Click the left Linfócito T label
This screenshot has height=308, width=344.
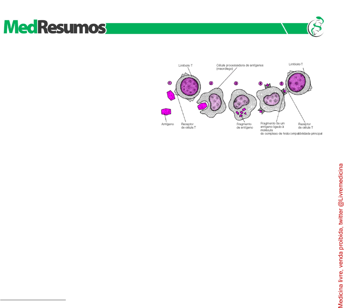(x=185, y=66)
